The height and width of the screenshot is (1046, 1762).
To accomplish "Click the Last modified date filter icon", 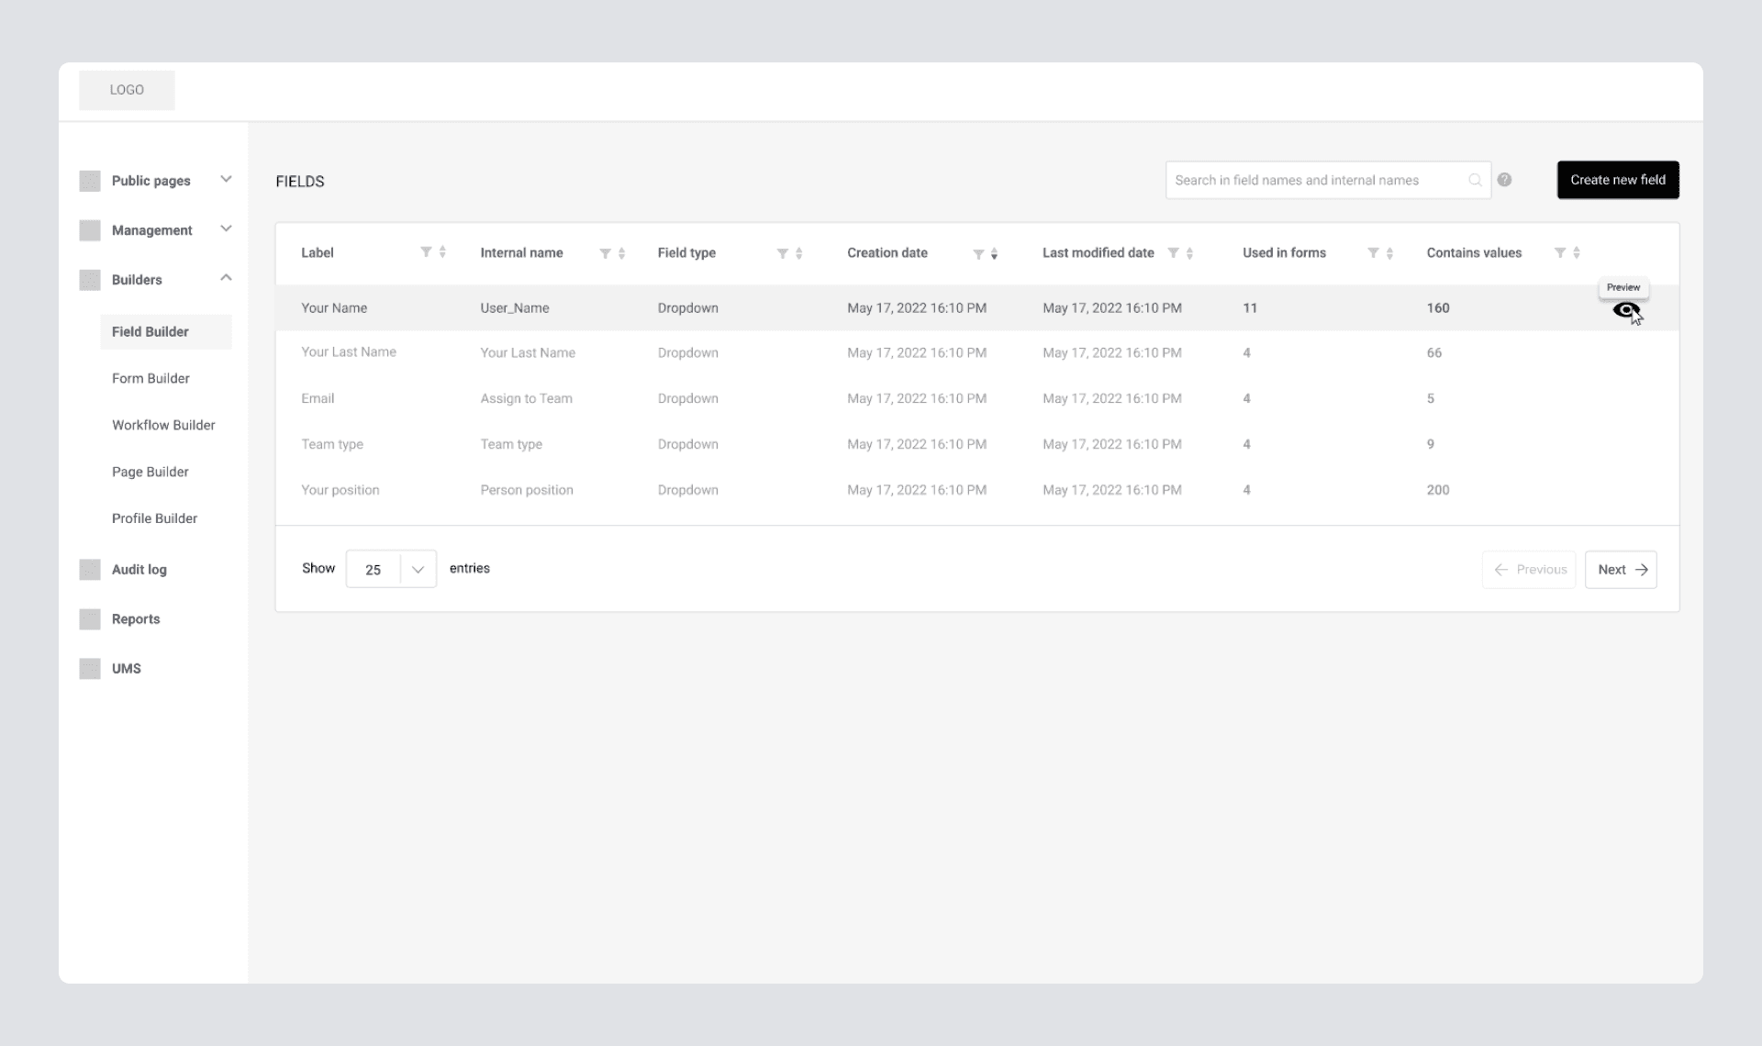I will [x=1173, y=252].
